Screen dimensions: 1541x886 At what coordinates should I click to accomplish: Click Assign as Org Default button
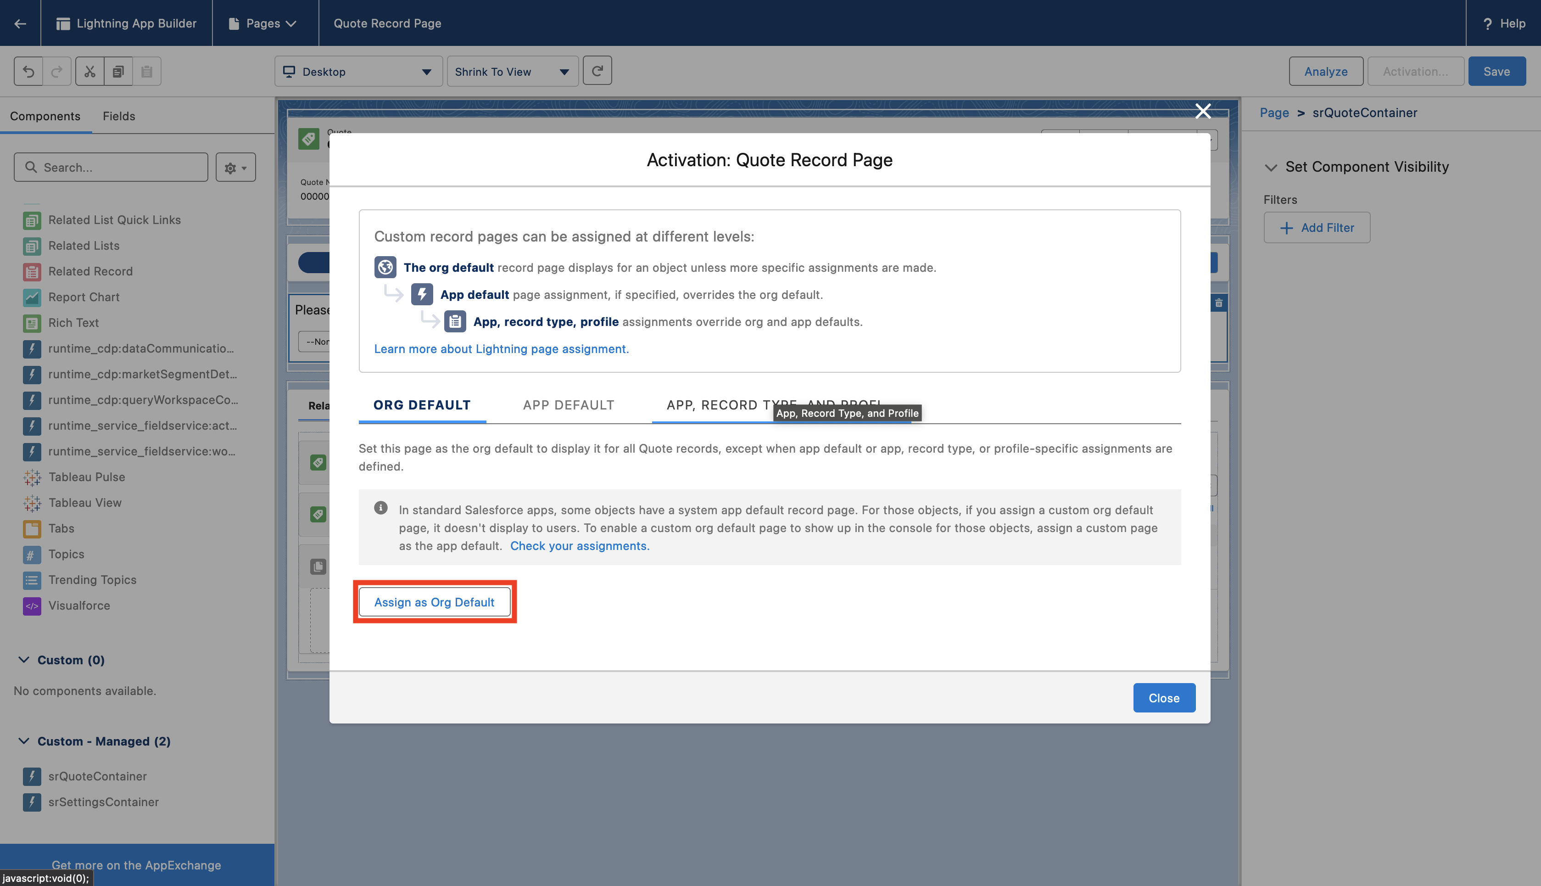pos(434,602)
